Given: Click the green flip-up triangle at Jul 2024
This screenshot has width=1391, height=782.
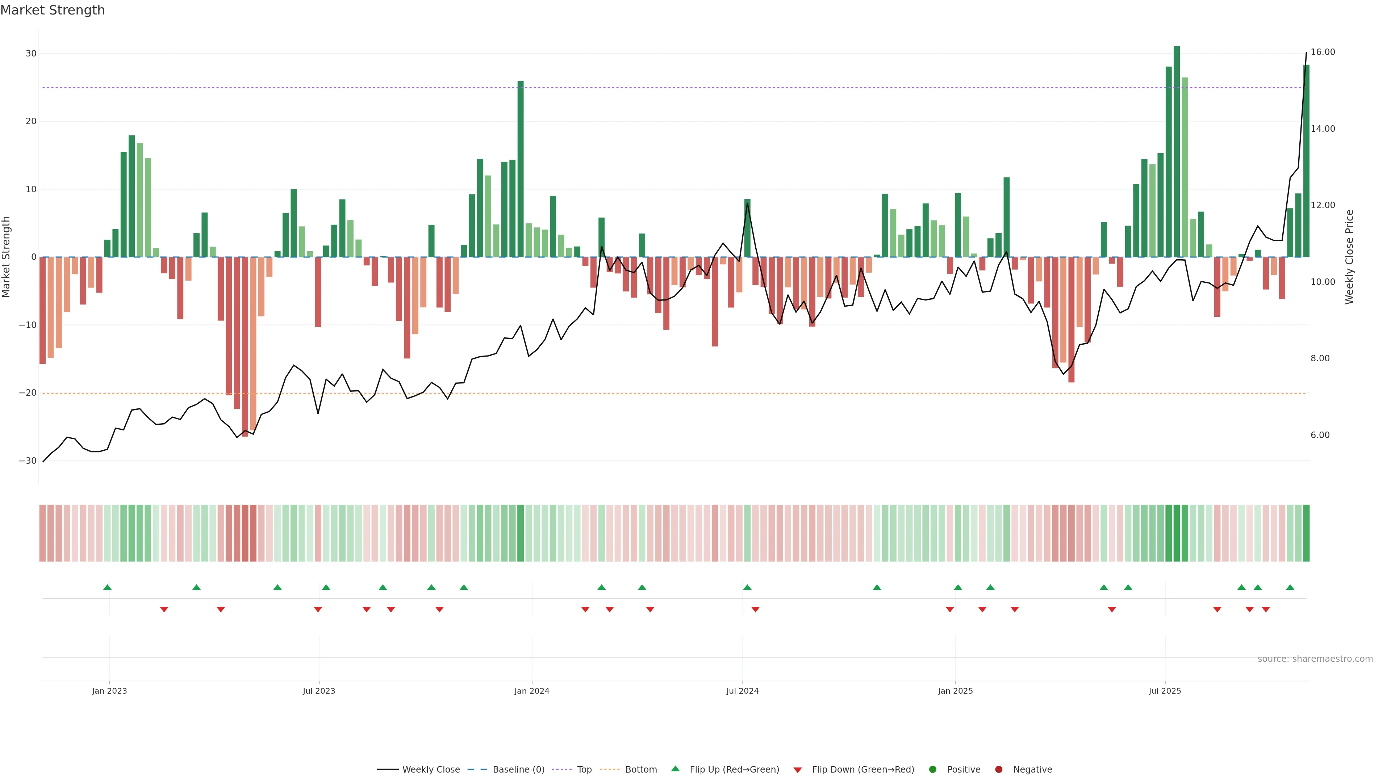Looking at the screenshot, I should tap(747, 587).
